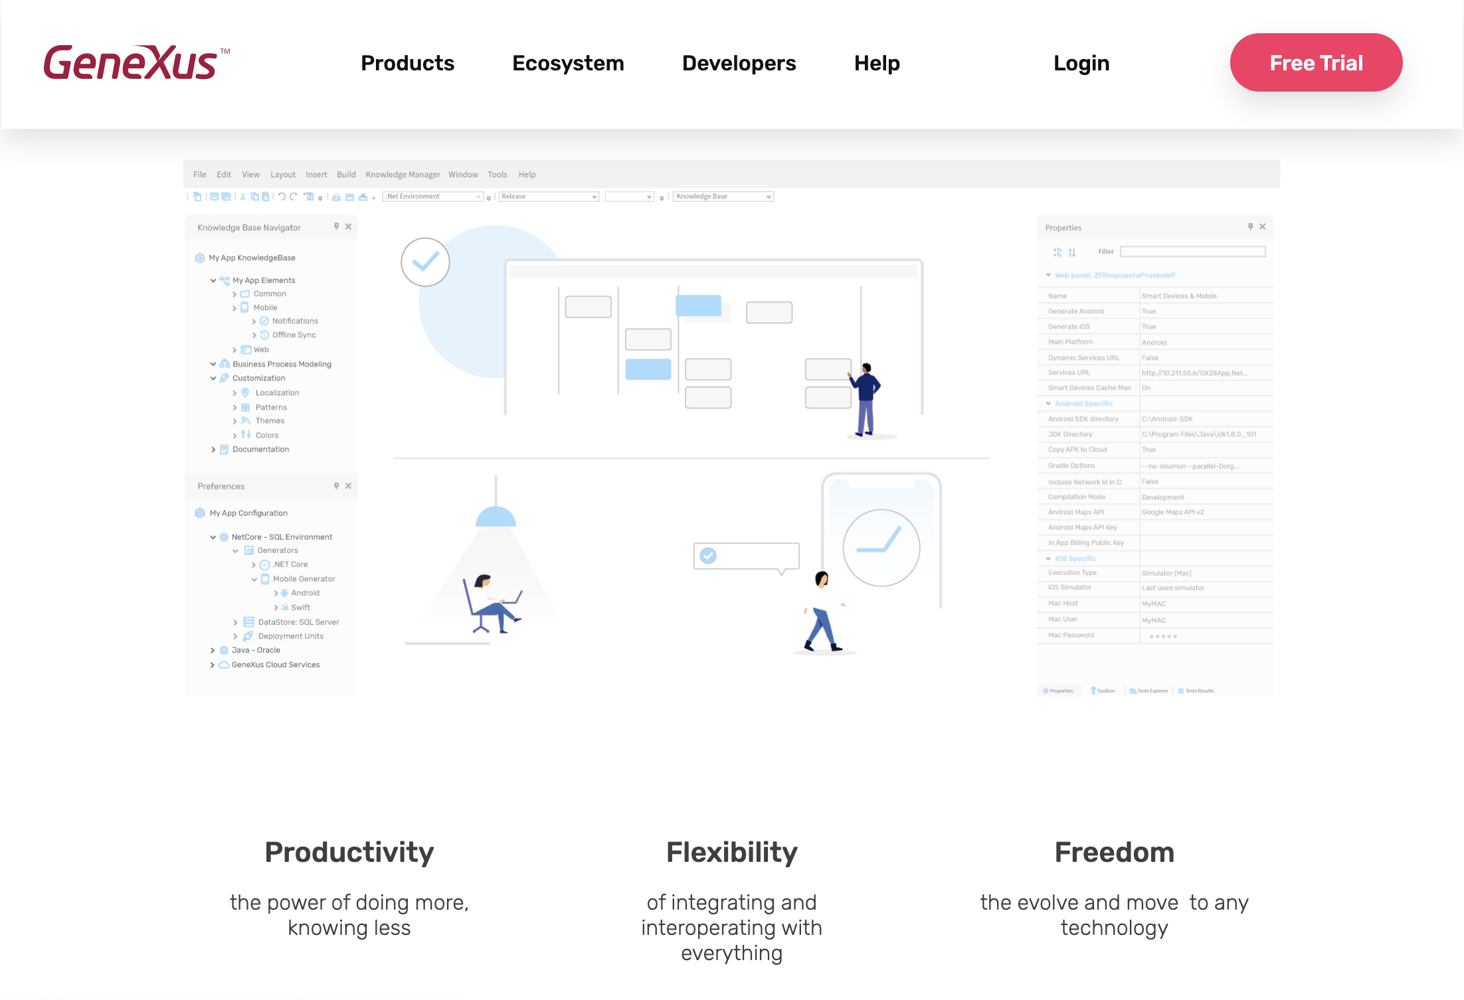Collapse the Android Specific property group
Image resolution: width=1464 pixels, height=1000 pixels.
point(1049,404)
